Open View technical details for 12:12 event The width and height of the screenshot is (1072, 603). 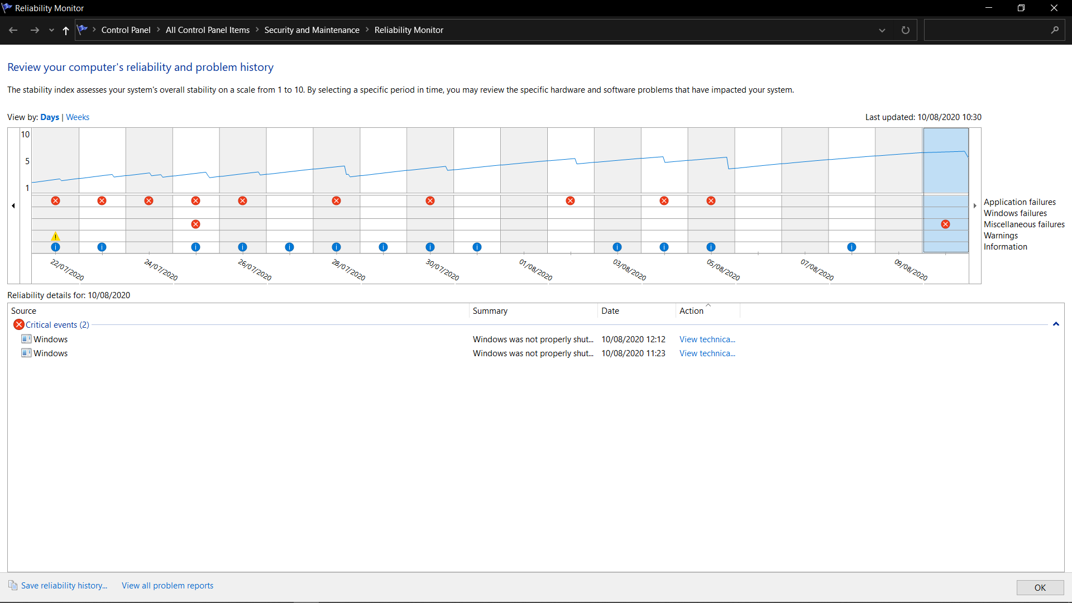coord(707,339)
